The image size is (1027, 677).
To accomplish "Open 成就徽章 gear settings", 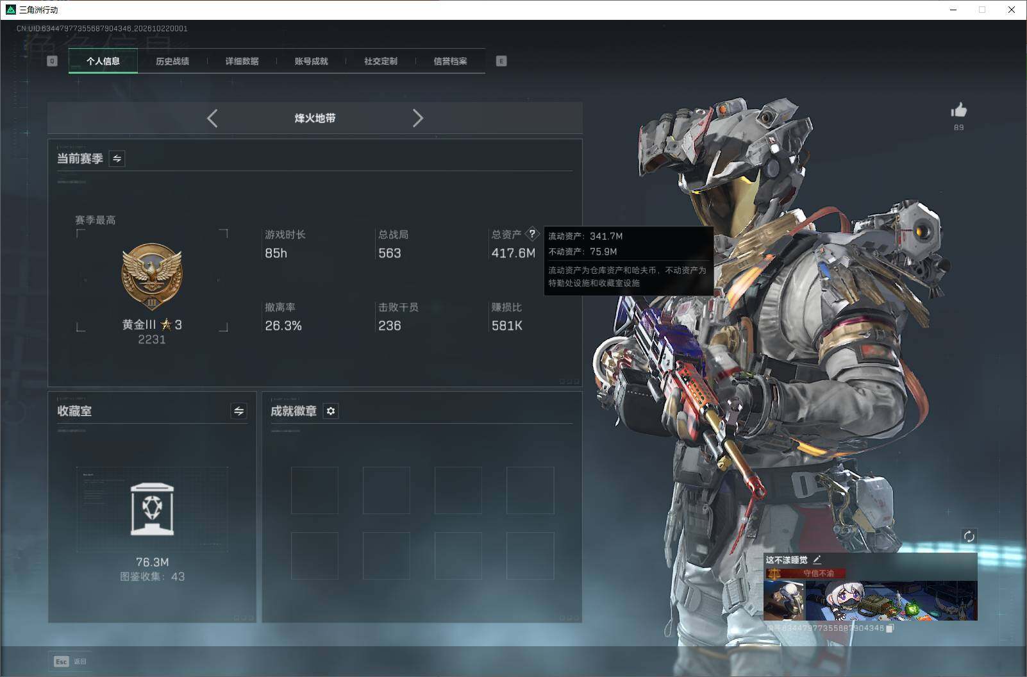I will pyautogui.click(x=331, y=411).
